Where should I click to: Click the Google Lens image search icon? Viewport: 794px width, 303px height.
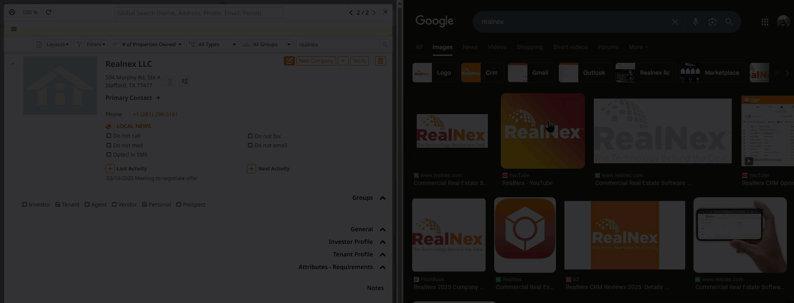pos(712,22)
